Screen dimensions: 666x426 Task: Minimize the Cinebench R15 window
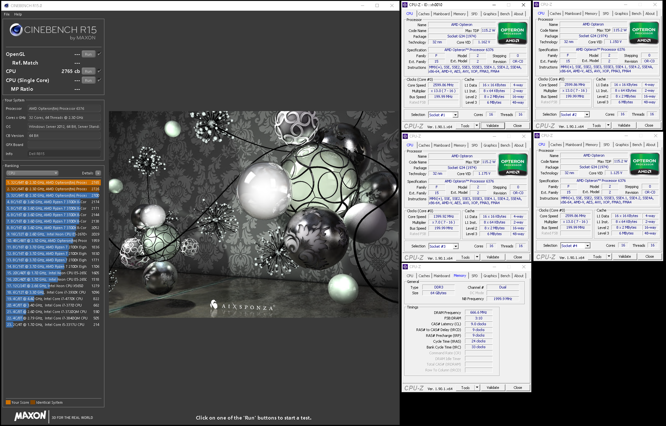click(362, 5)
